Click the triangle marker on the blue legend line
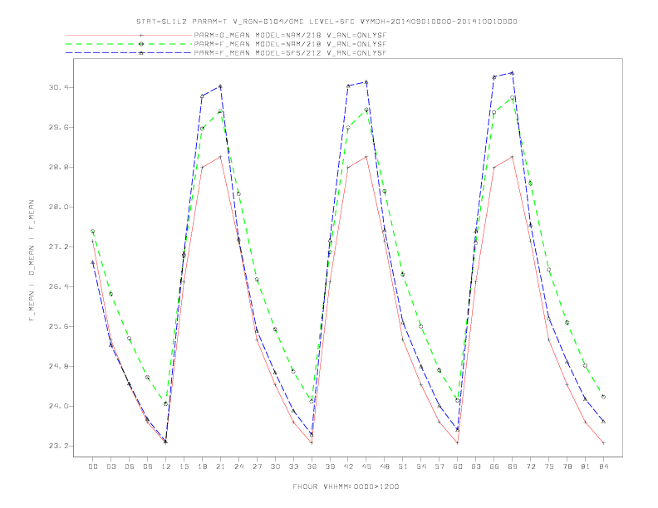Screen dimensions: 658x508 pyautogui.click(x=141, y=53)
